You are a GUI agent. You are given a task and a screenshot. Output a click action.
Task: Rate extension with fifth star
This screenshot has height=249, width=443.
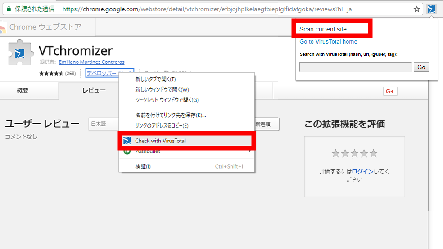coord(373,154)
